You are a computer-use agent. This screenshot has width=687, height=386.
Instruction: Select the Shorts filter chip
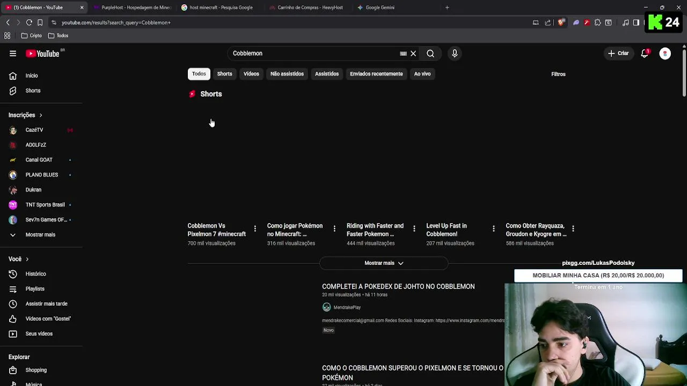(224, 74)
